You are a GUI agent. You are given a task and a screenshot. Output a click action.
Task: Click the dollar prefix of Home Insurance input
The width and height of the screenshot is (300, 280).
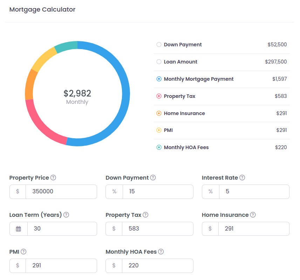click(x=210, y=229)
